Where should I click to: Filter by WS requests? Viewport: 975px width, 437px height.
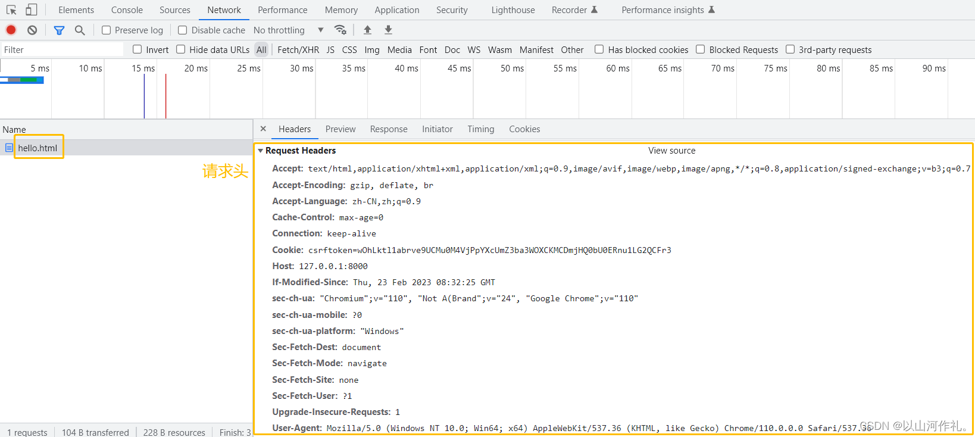[x=474, y=50]
